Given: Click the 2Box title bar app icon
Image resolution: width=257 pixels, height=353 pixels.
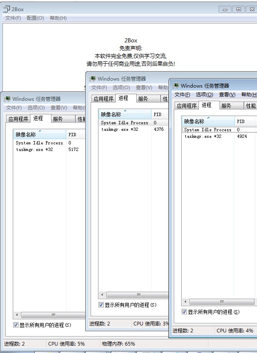Looking at the screenshot, I should click(x=7, y=9).
